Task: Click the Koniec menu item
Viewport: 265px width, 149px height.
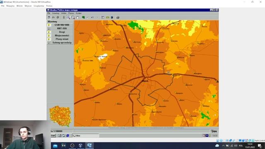Action: point(79,13)
